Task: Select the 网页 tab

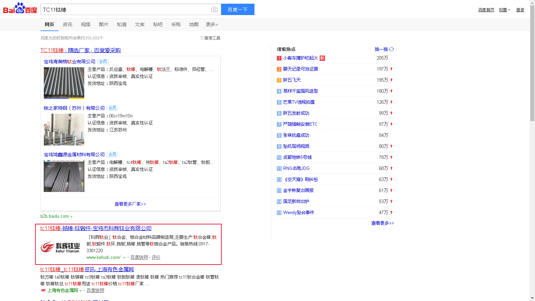Action: (49, 24)
